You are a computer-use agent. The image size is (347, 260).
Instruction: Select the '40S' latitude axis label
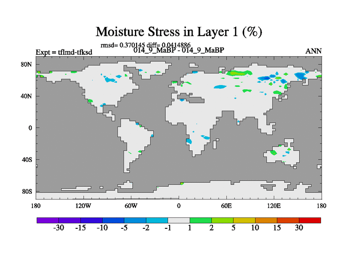click(27, 159)
